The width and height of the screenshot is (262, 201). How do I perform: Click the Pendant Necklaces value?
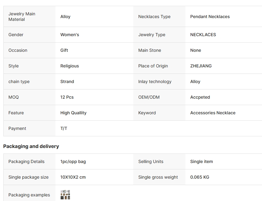tap(210, 17)
